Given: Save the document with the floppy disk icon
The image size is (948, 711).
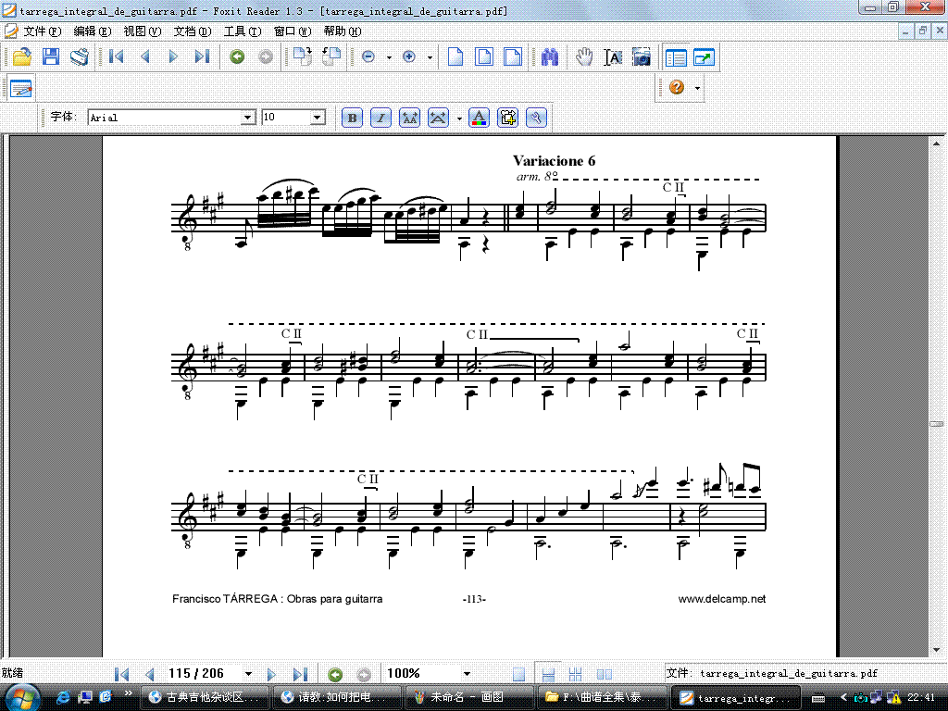Looking at the screenshot, I should [51, 56].
